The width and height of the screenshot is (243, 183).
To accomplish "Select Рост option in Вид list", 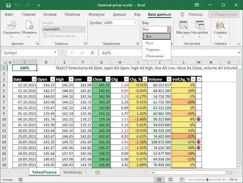I will click(x=157, y=43).
